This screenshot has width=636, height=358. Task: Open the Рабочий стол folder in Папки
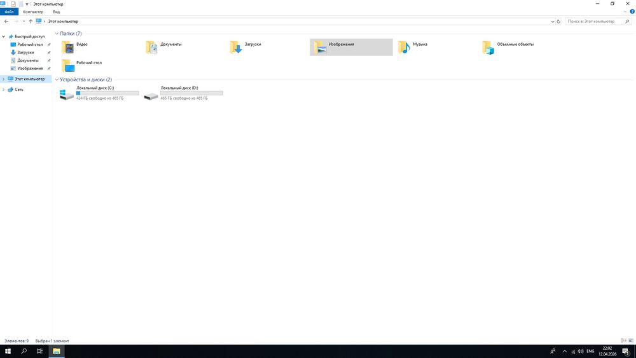click(82, 65)
